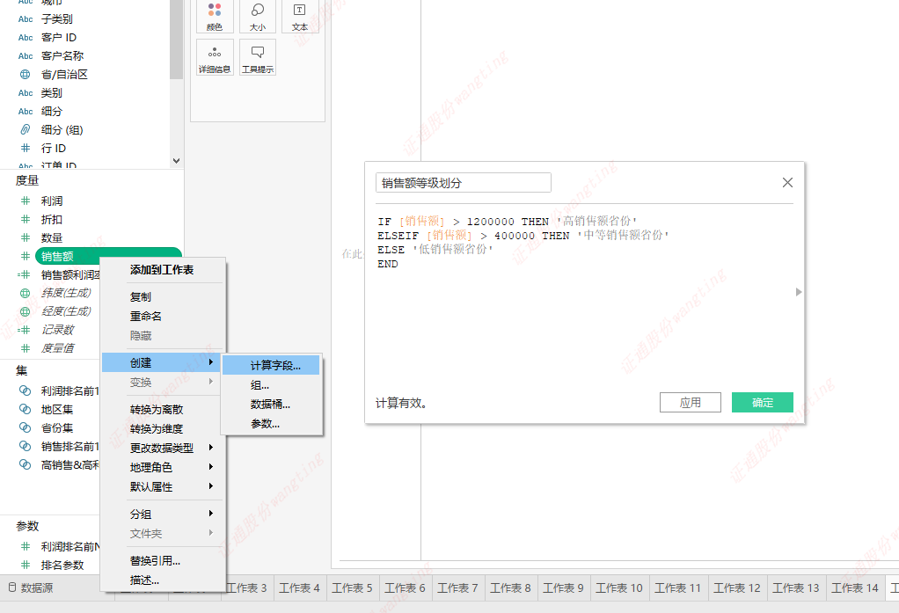Open the 地理角色 submenu
Screen dimensions: 899x613
162,467
